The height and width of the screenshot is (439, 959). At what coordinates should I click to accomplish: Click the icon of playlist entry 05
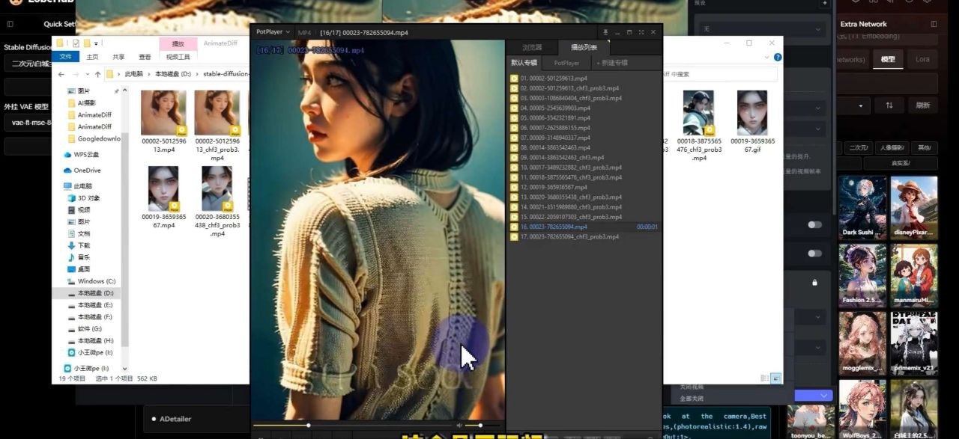click(514, 118)
